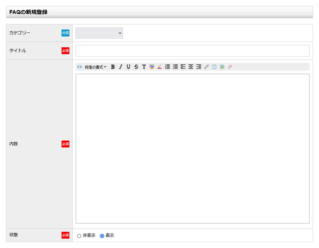Open the source code view
Image resolution: width=319 pixels, height=248 pixels.
click(x=79, y=67)
